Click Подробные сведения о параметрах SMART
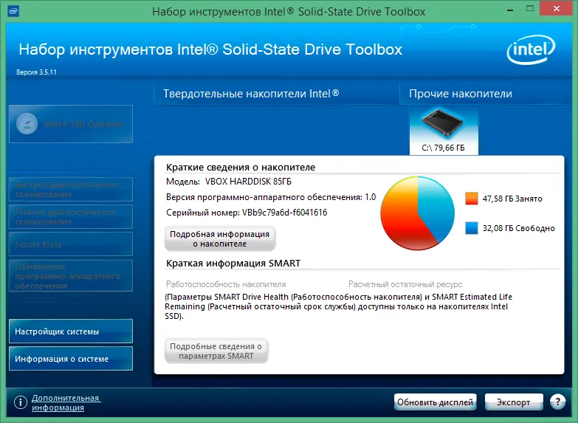The image size is (578, 423). (216, 351)
